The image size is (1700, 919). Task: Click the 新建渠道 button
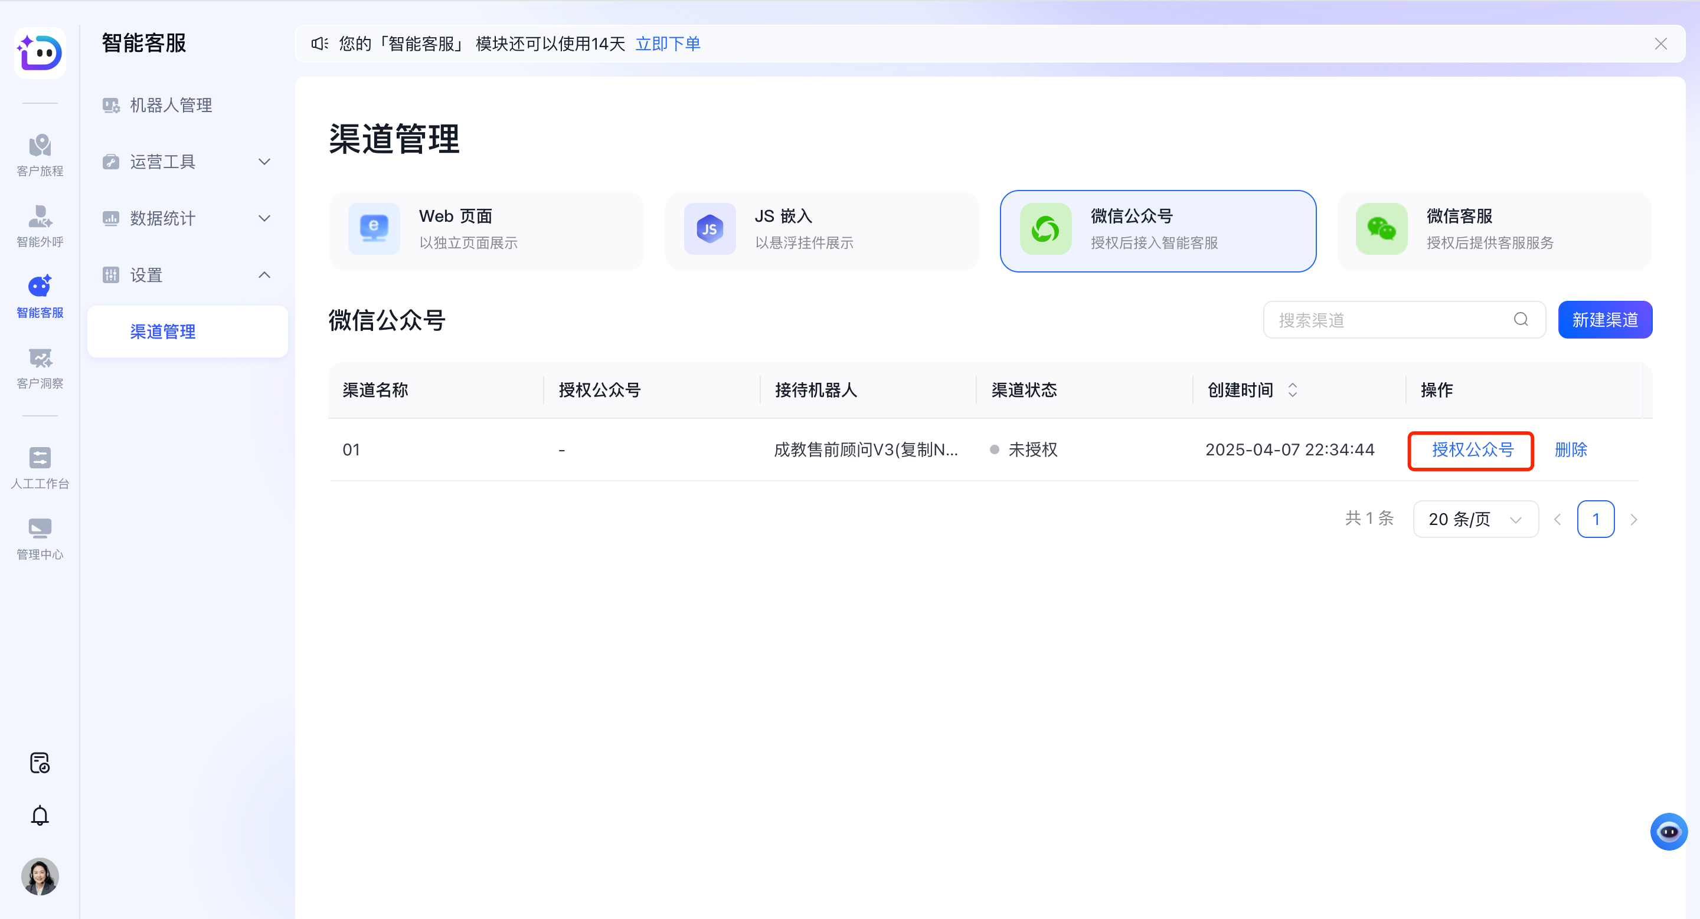point(1605,320)
